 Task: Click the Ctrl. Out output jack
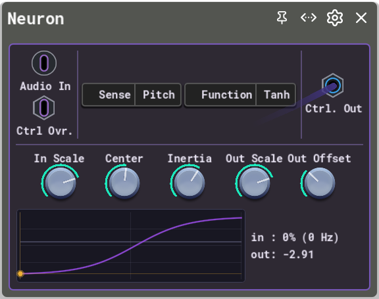332,85
